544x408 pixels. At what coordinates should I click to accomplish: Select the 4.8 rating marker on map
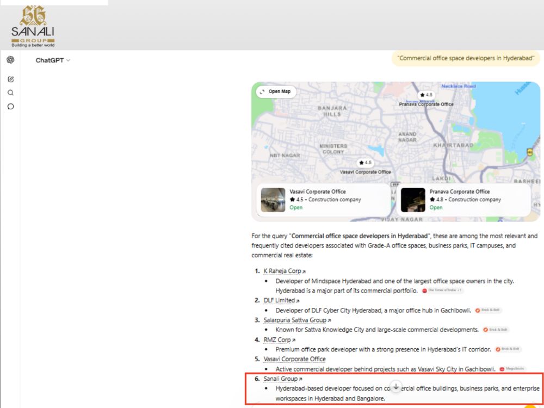[426, 95]
